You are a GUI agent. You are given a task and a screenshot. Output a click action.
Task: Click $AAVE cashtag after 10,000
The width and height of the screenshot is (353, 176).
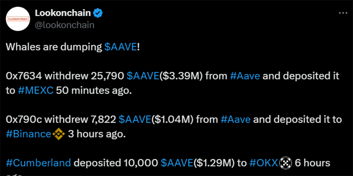pos(177,163)
